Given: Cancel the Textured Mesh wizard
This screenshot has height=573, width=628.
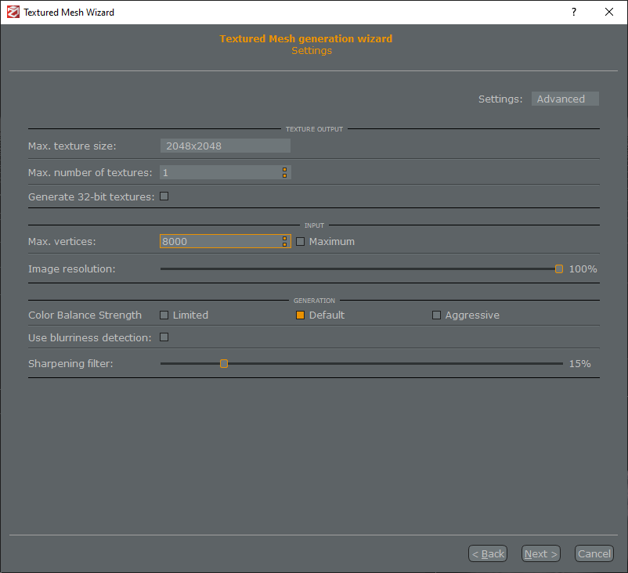Looking at the screenshot, I should [594, 553].
